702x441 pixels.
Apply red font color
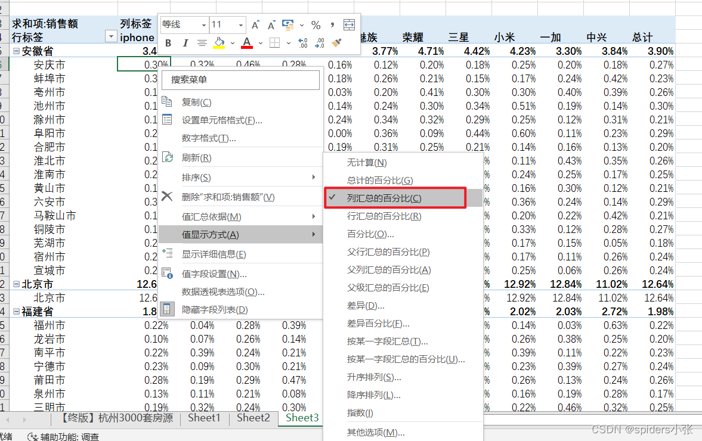tap(247, 43)
